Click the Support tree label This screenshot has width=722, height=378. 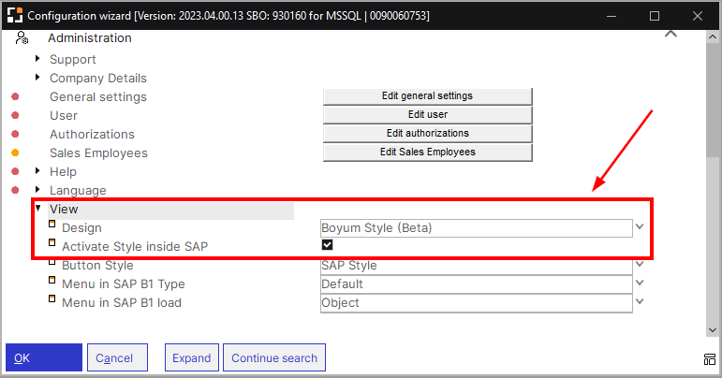tap(73, 60)
